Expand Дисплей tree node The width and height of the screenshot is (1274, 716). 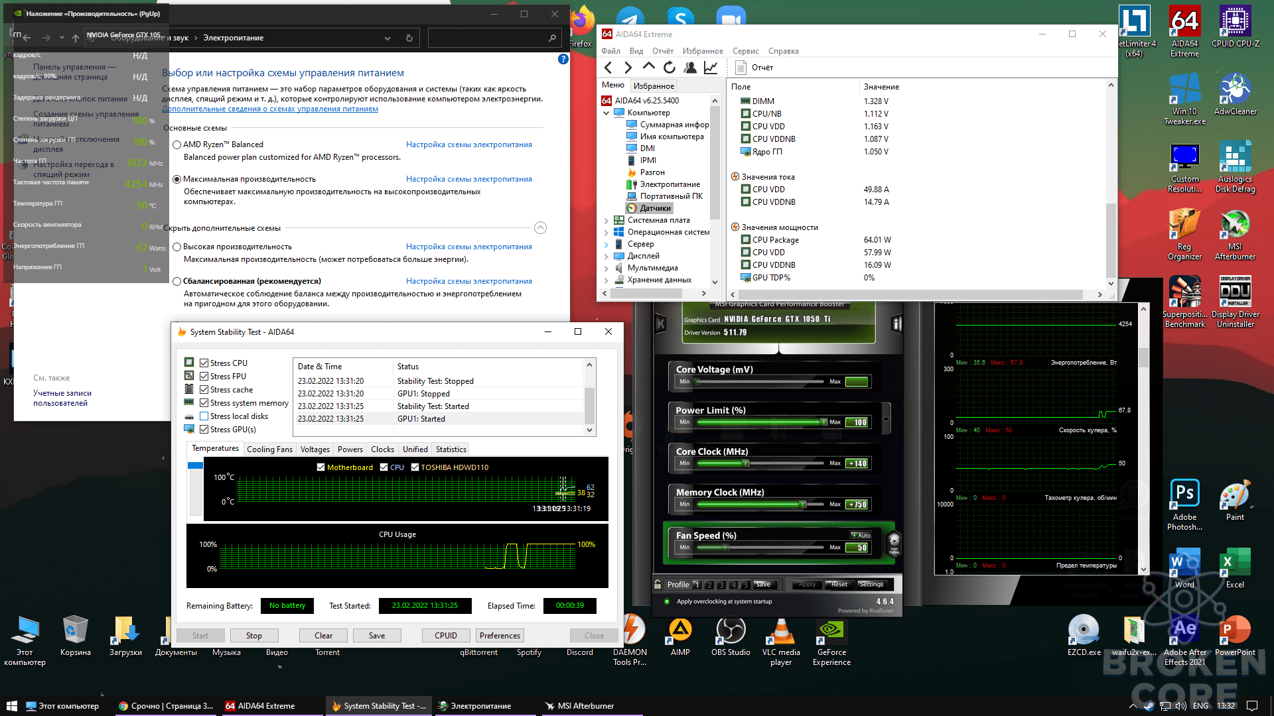tap(606, 256)
